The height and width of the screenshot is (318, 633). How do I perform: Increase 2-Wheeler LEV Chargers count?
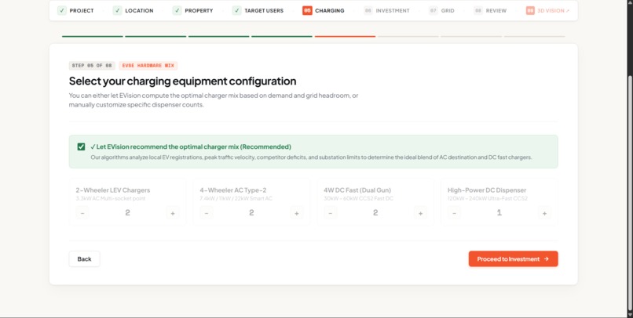coord(172,213)
